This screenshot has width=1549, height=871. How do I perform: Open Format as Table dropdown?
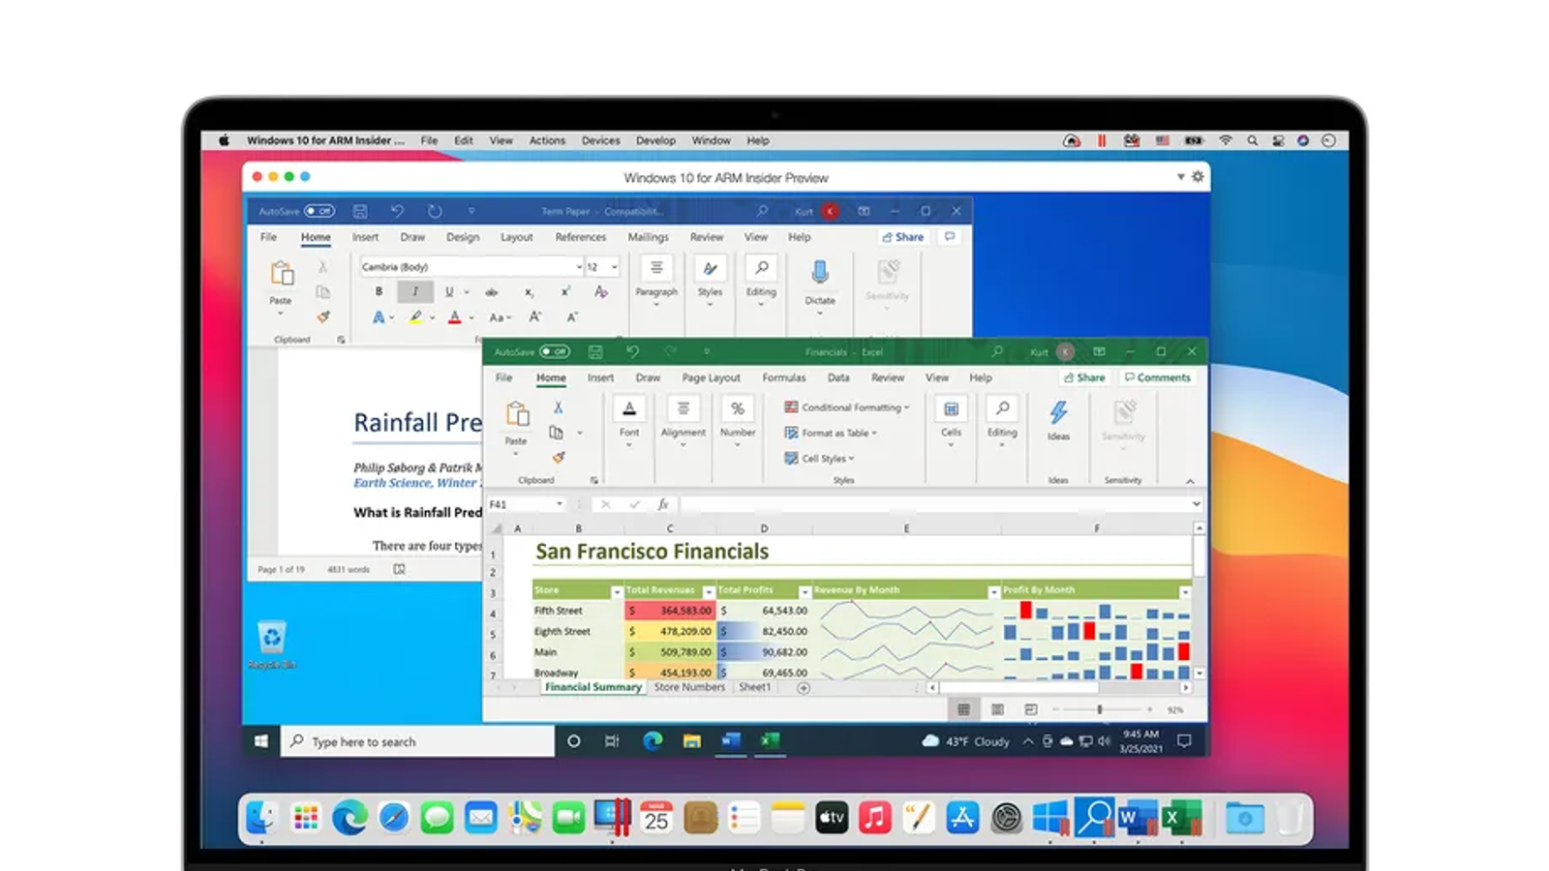(831, 433)
